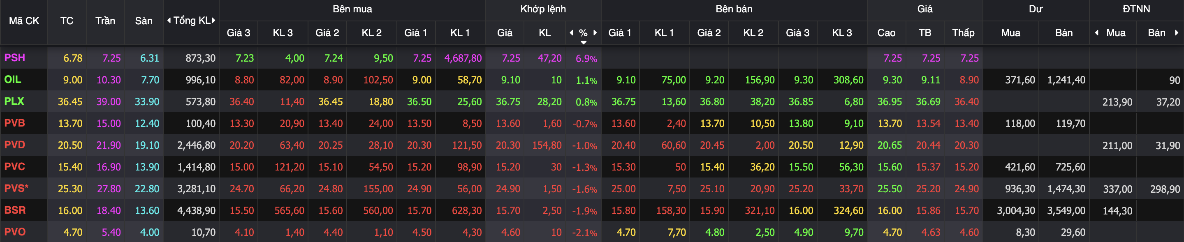
Task: Click PVO total volume 10,70
Action: tap(203, 233)
